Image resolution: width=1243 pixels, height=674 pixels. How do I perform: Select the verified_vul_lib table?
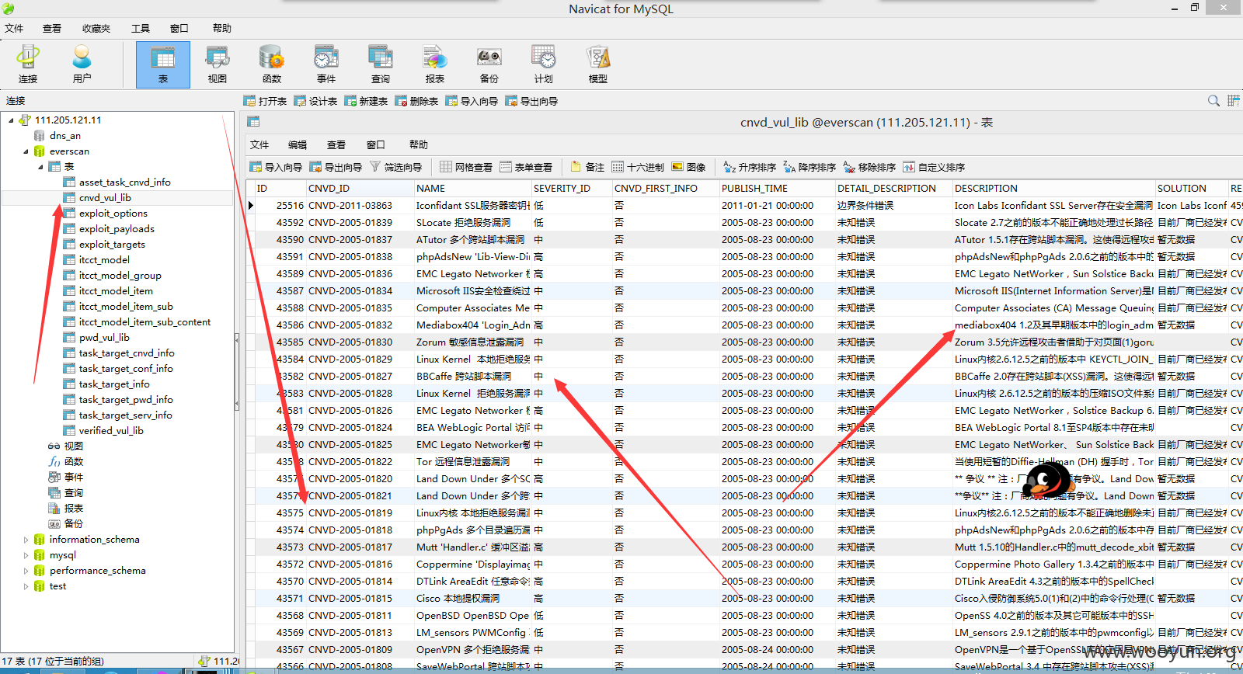coord(111,430)
